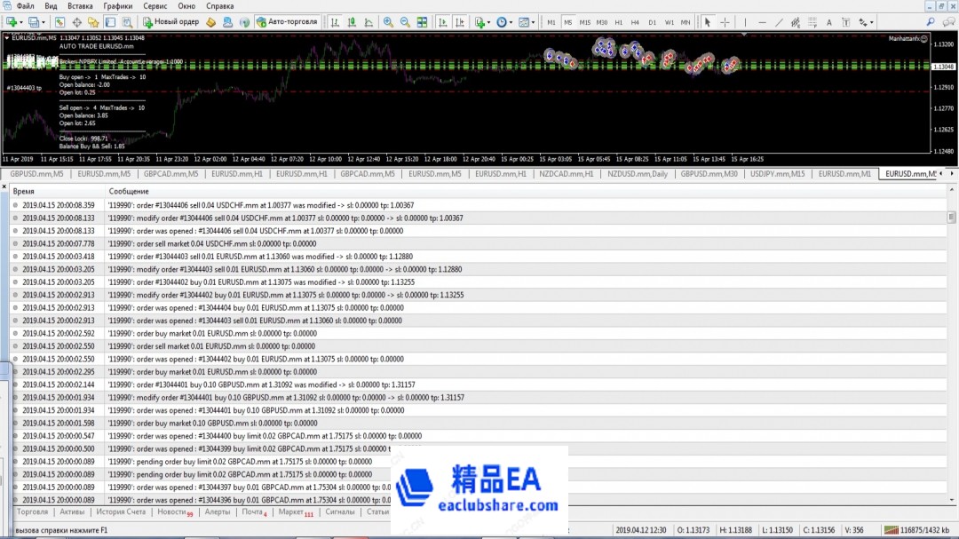Toggle the Market Watch window icon
This screenshot has height=539, width=959.
click(x=59, y=22)
